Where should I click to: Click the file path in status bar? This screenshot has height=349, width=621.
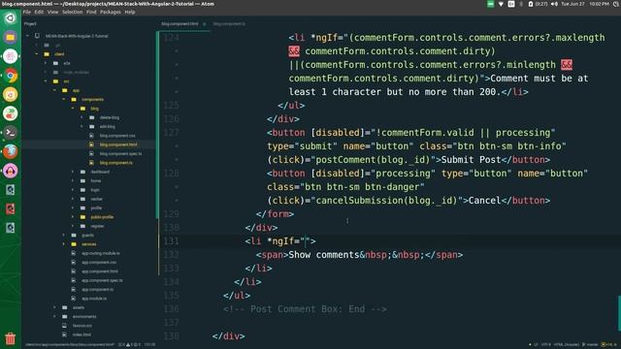(70, 345)
